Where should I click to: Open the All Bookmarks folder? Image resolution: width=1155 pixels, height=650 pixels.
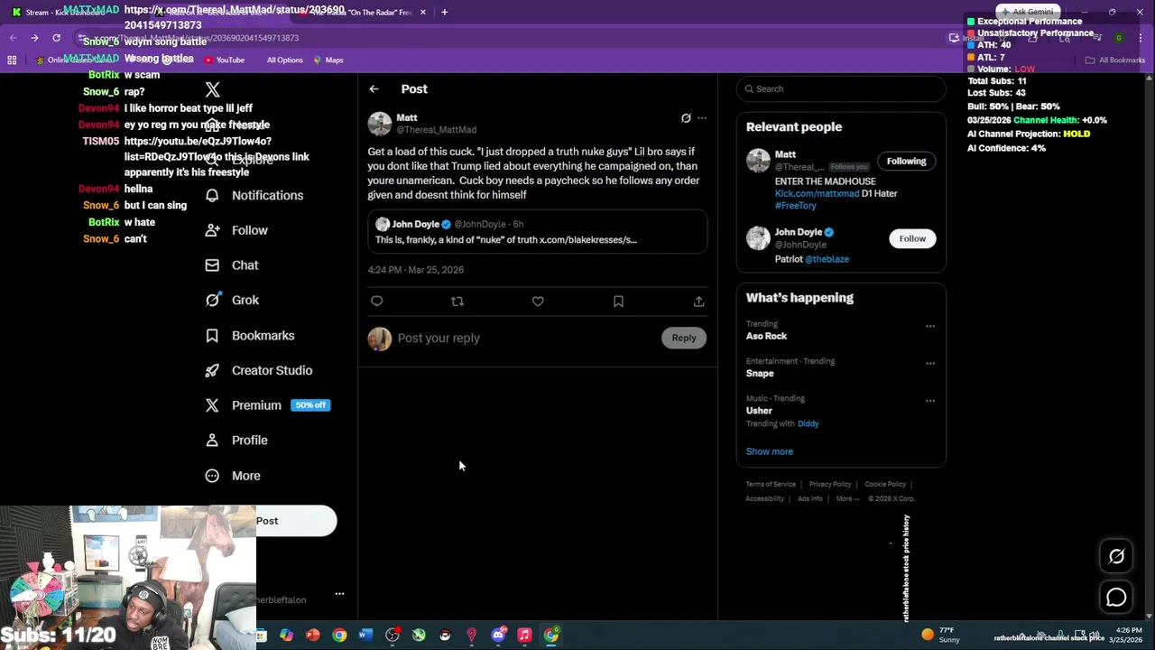point(1115,60)
